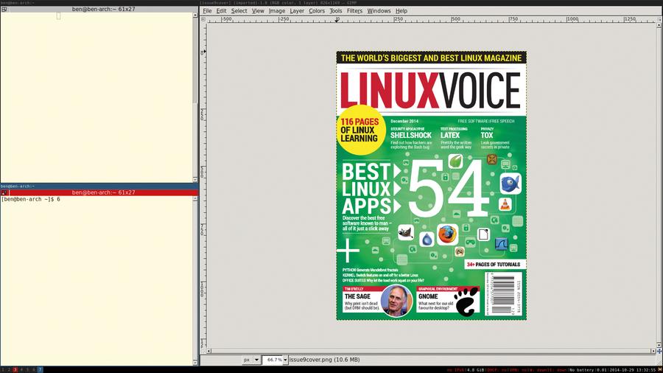Click the VLC cone icon on the cover
This screenshot has height=373, width=663.
pos(505,205)
